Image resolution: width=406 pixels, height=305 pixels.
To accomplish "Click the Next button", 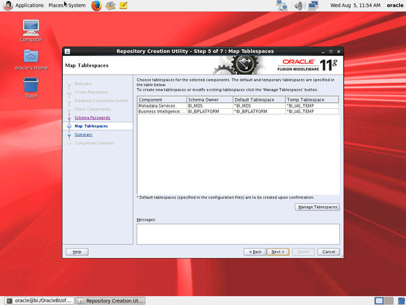I will pyautogui.click(x=278, y=252).
